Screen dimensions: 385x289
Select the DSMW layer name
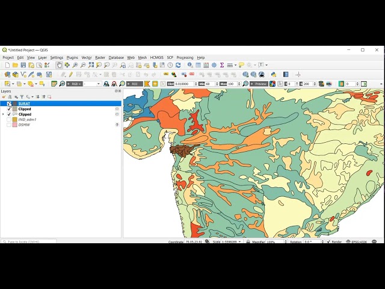click(x=24, y=125)
